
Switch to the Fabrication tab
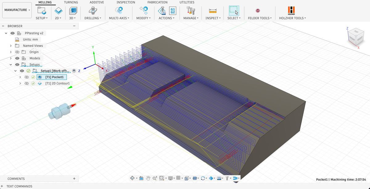click(x=158, y=2)
